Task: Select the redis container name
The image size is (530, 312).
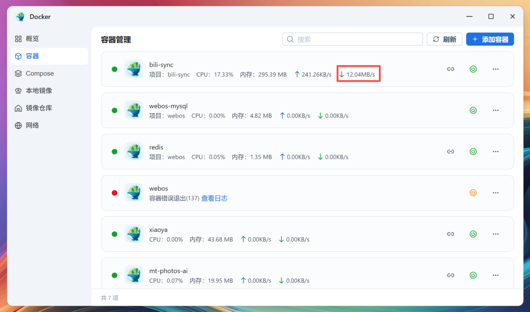Action: pos(156,147)
